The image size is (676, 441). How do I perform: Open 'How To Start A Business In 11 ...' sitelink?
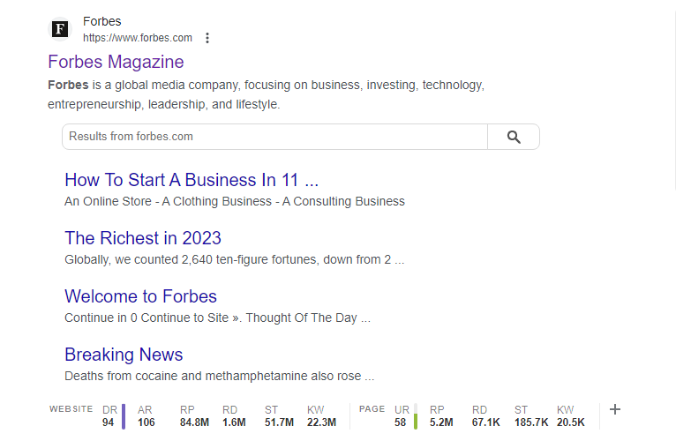[192, 180]
